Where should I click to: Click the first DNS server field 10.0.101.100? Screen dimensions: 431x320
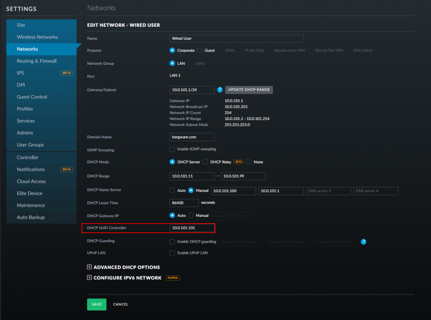tap(233, 191)
